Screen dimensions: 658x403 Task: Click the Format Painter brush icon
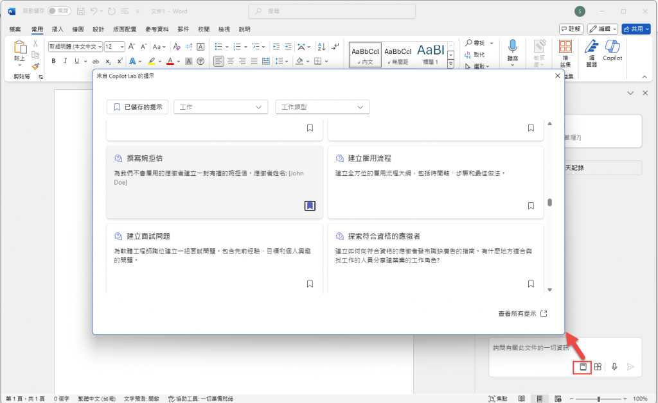pos(35,66)
